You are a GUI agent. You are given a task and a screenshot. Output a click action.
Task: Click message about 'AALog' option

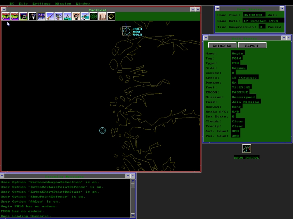pos(30,201)
